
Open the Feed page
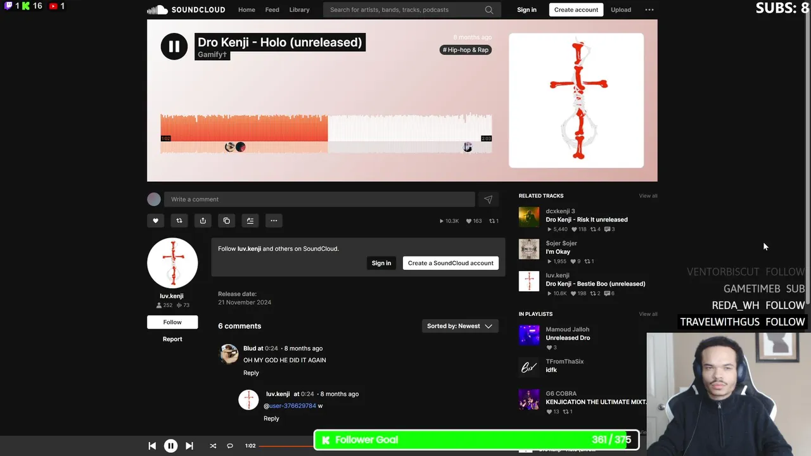(272, 9)
